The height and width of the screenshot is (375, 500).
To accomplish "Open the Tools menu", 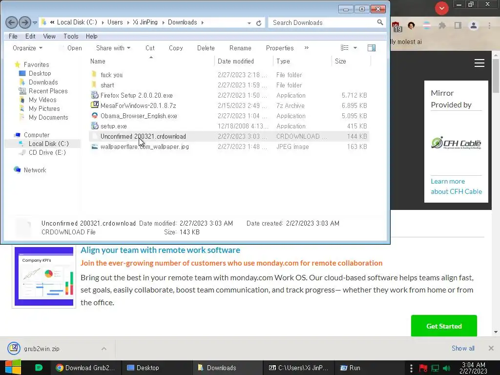I will point(71,36).
